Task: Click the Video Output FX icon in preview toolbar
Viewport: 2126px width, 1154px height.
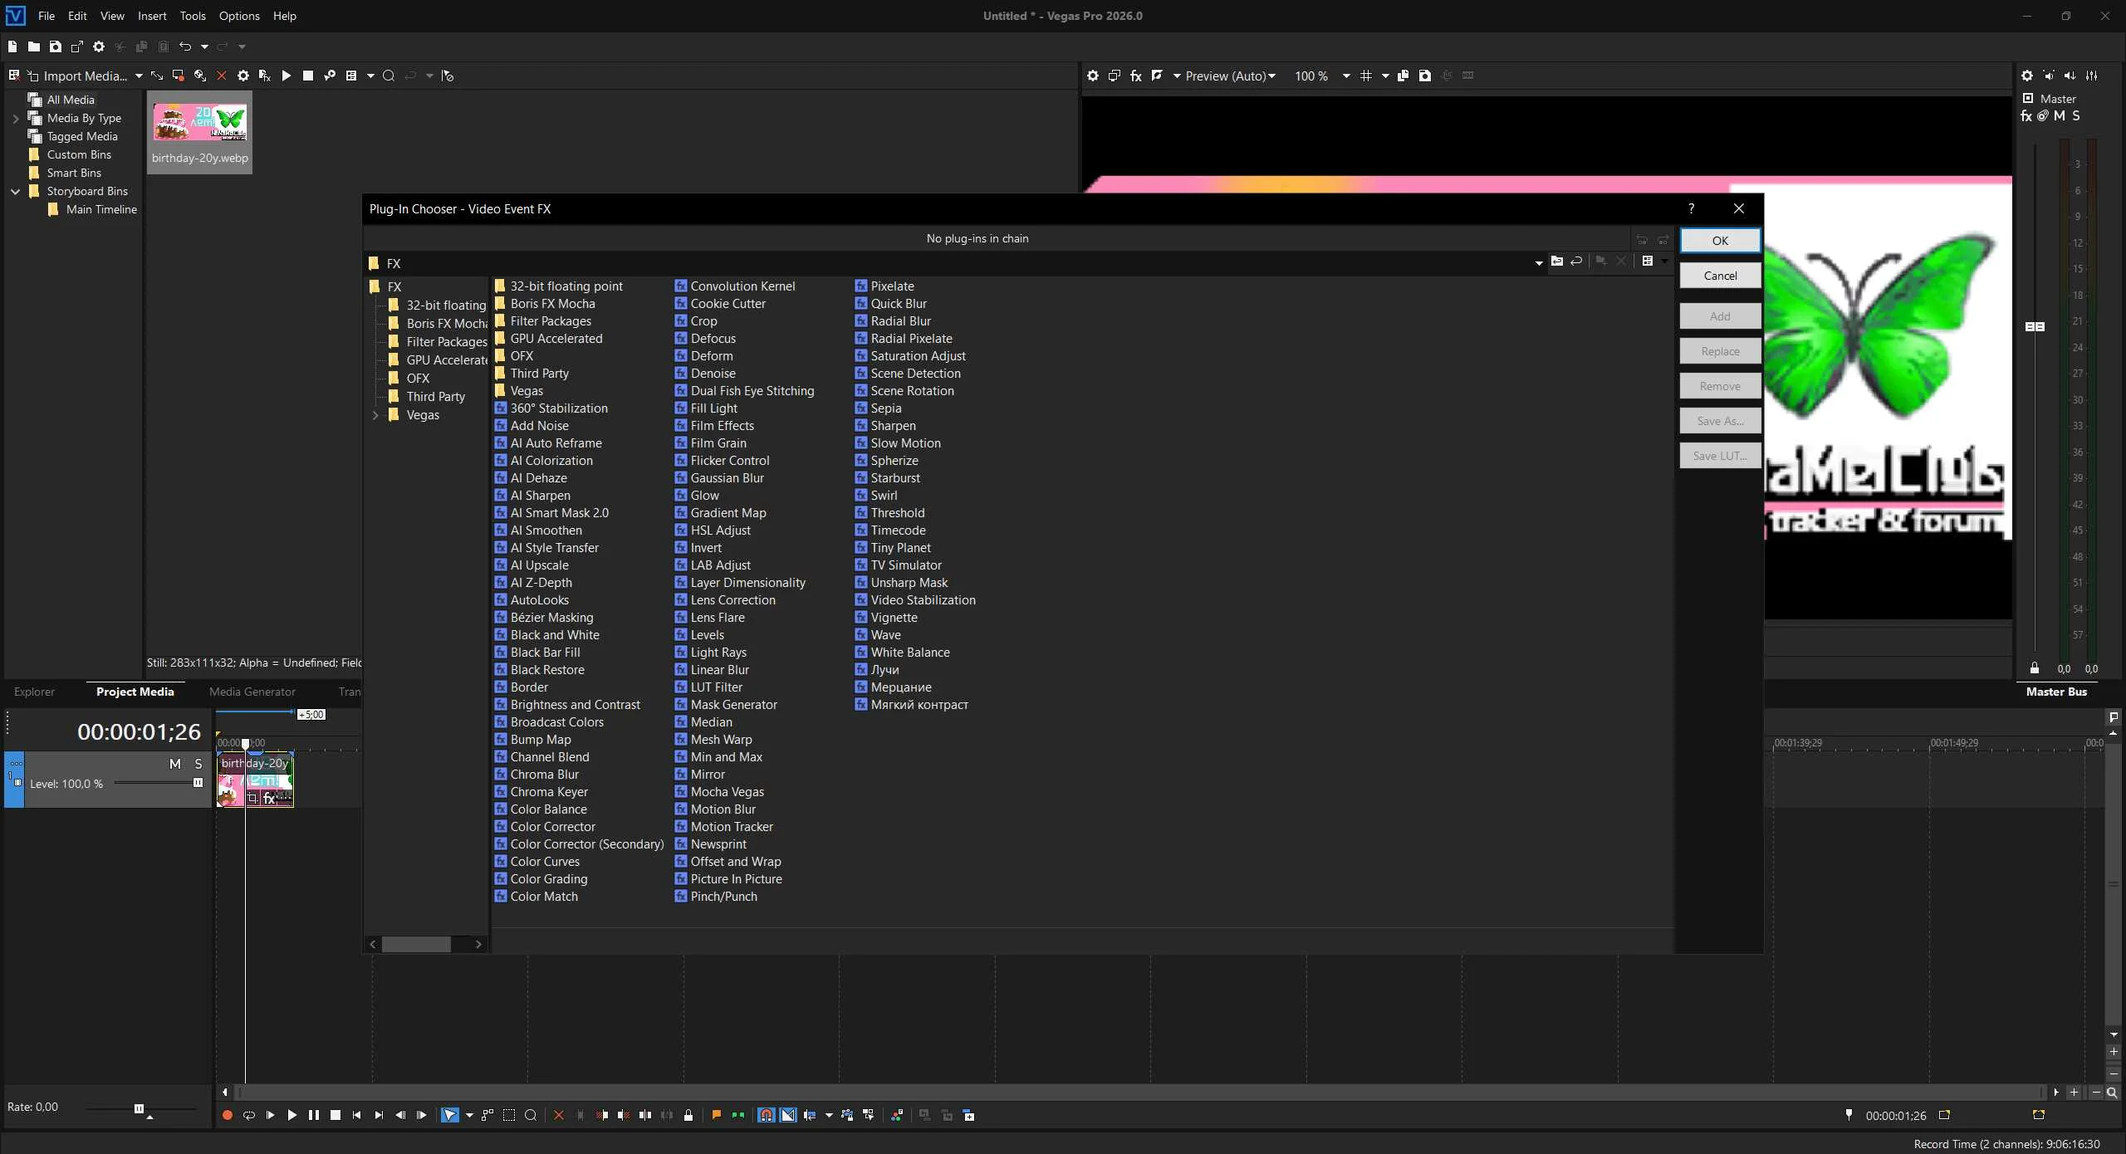Action: click(x=1136, y=76)
